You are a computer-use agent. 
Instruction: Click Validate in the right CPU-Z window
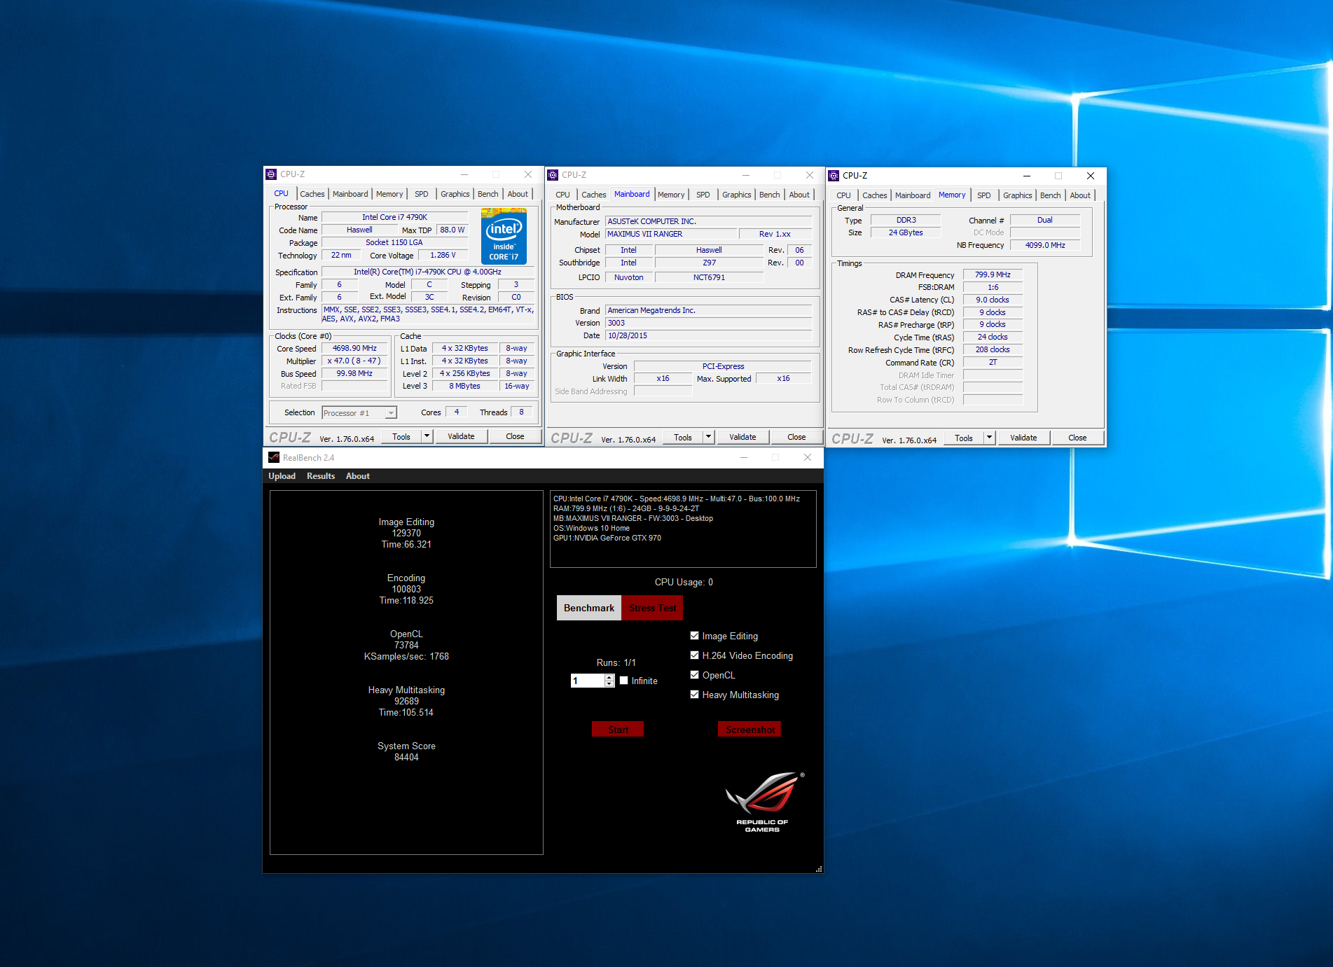point(1023,438)
